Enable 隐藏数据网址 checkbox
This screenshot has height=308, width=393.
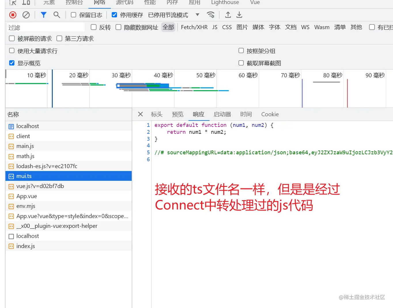[x=118, y=27]
